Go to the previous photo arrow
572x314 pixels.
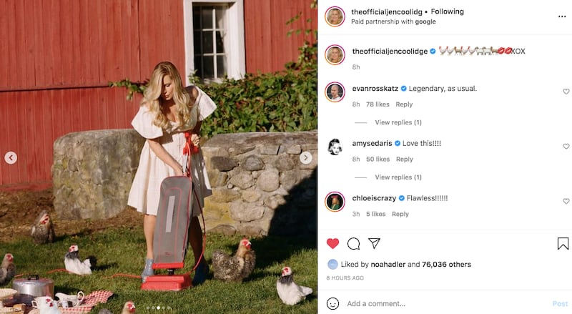pyautogui.click(x=11, y=158)
